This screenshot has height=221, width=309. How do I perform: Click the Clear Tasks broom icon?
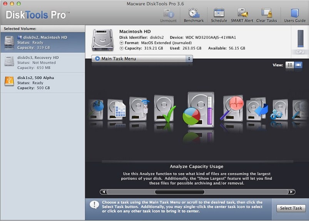(266, 15)
